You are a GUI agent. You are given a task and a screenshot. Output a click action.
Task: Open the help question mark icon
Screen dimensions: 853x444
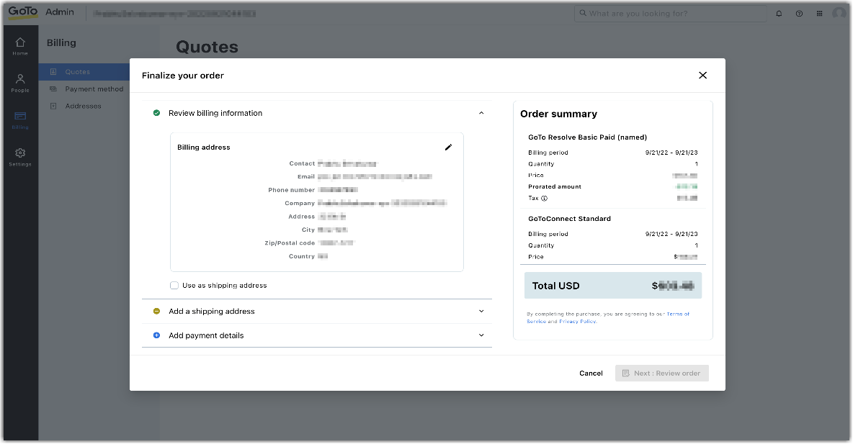799,12
